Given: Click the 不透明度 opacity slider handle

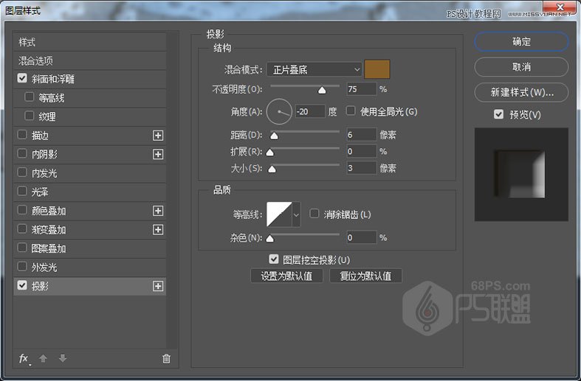Looking at the screenshot, I should pyautogui.click(x=322, y=90).
